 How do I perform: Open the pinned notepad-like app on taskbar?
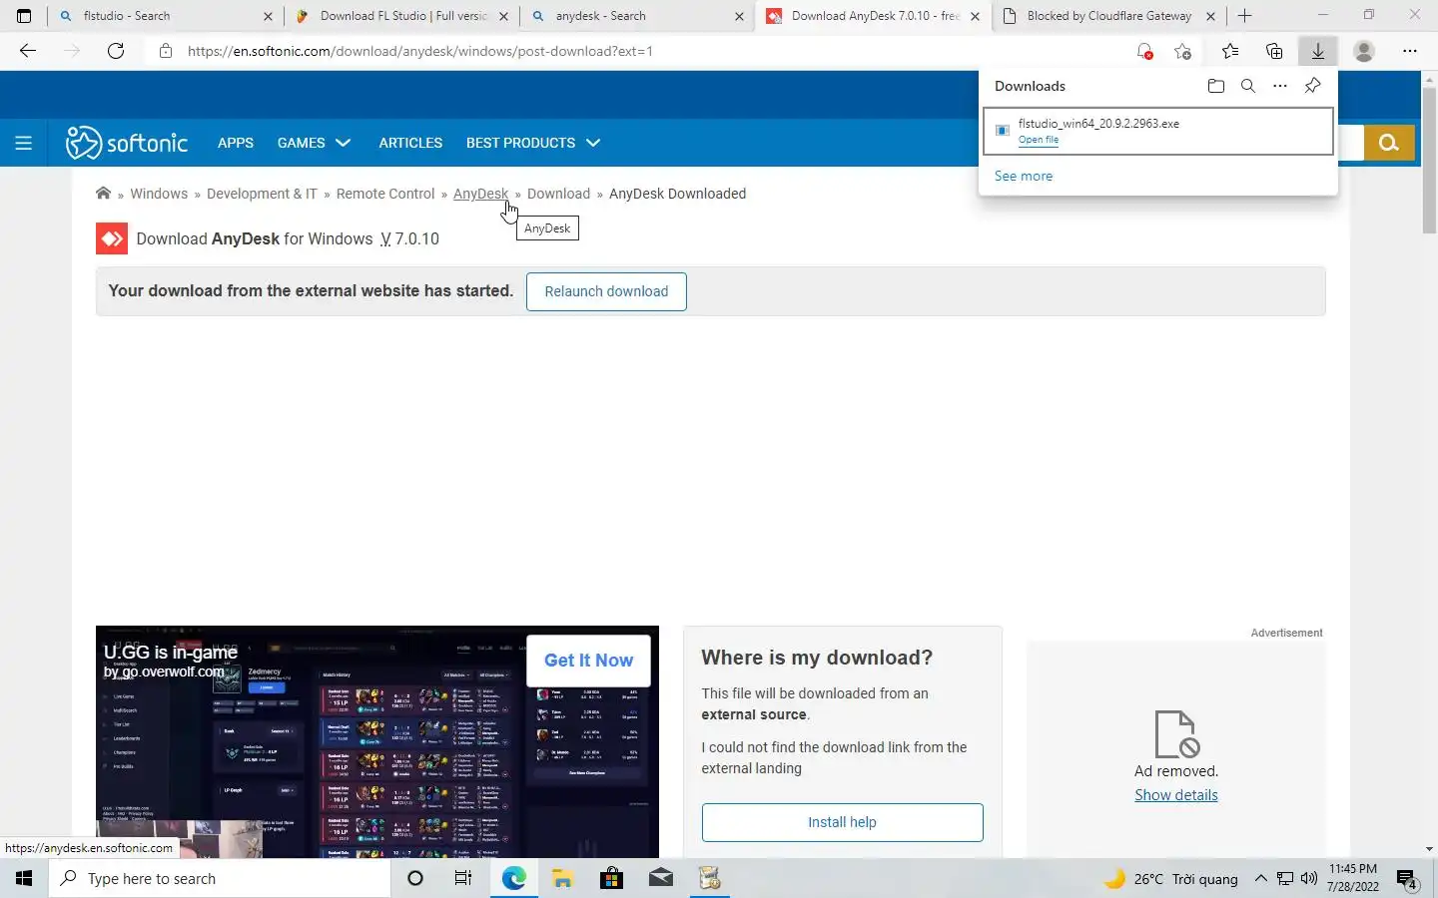tap(709, 878)
